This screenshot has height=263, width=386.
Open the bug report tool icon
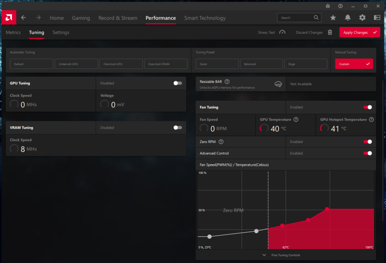tap(327, 6)
